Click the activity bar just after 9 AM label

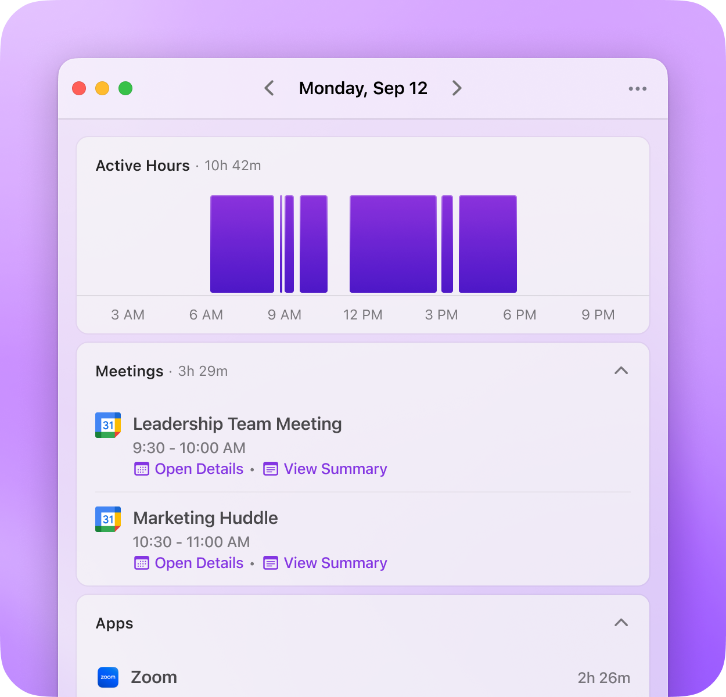tap(289, 244)
